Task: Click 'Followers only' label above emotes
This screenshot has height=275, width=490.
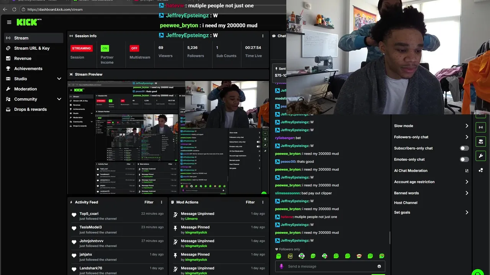Action: tap(289, 249)
